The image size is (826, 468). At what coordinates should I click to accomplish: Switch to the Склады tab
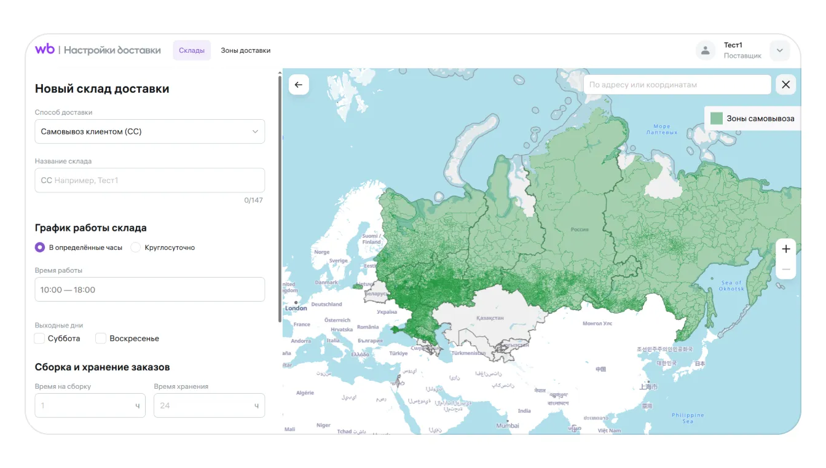(192, 50)
